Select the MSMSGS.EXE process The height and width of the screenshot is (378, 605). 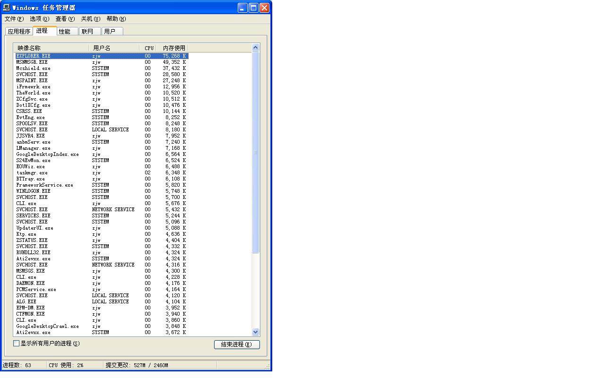tap(102, 271)
